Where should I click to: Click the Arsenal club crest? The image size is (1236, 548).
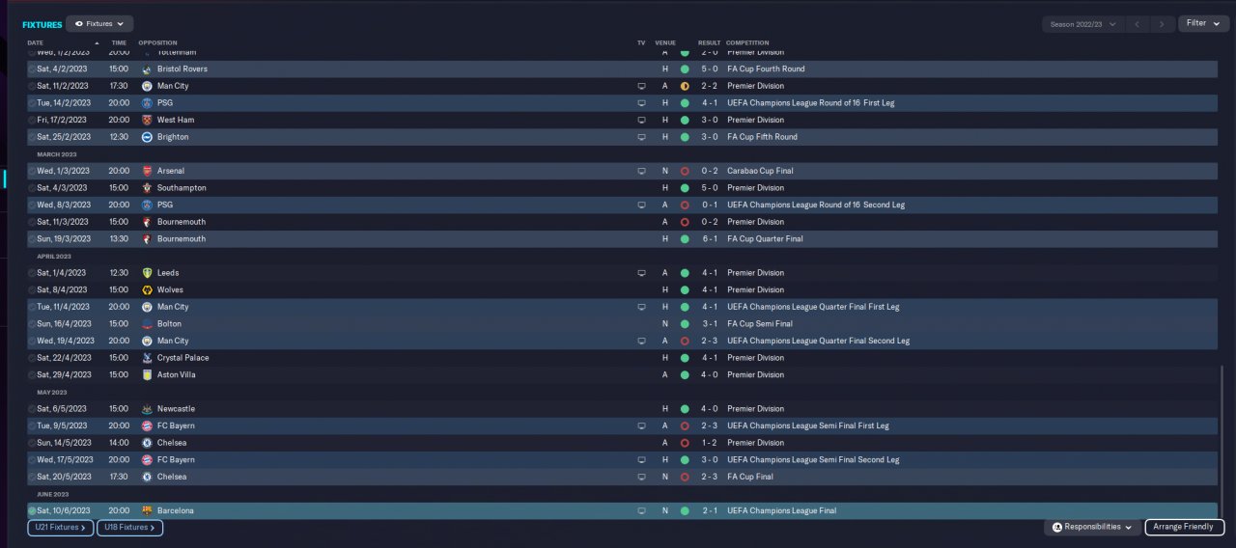point(147,171)
